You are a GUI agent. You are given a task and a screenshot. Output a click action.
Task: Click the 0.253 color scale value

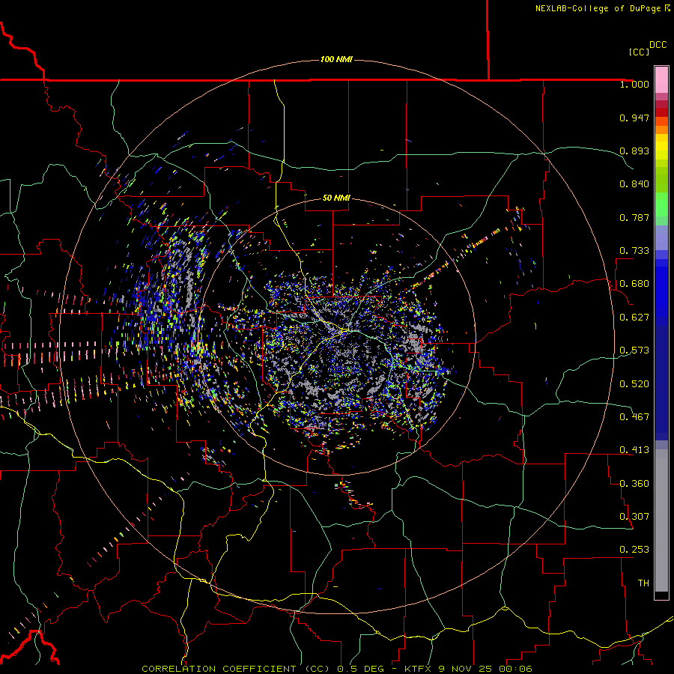pos(634,550)
